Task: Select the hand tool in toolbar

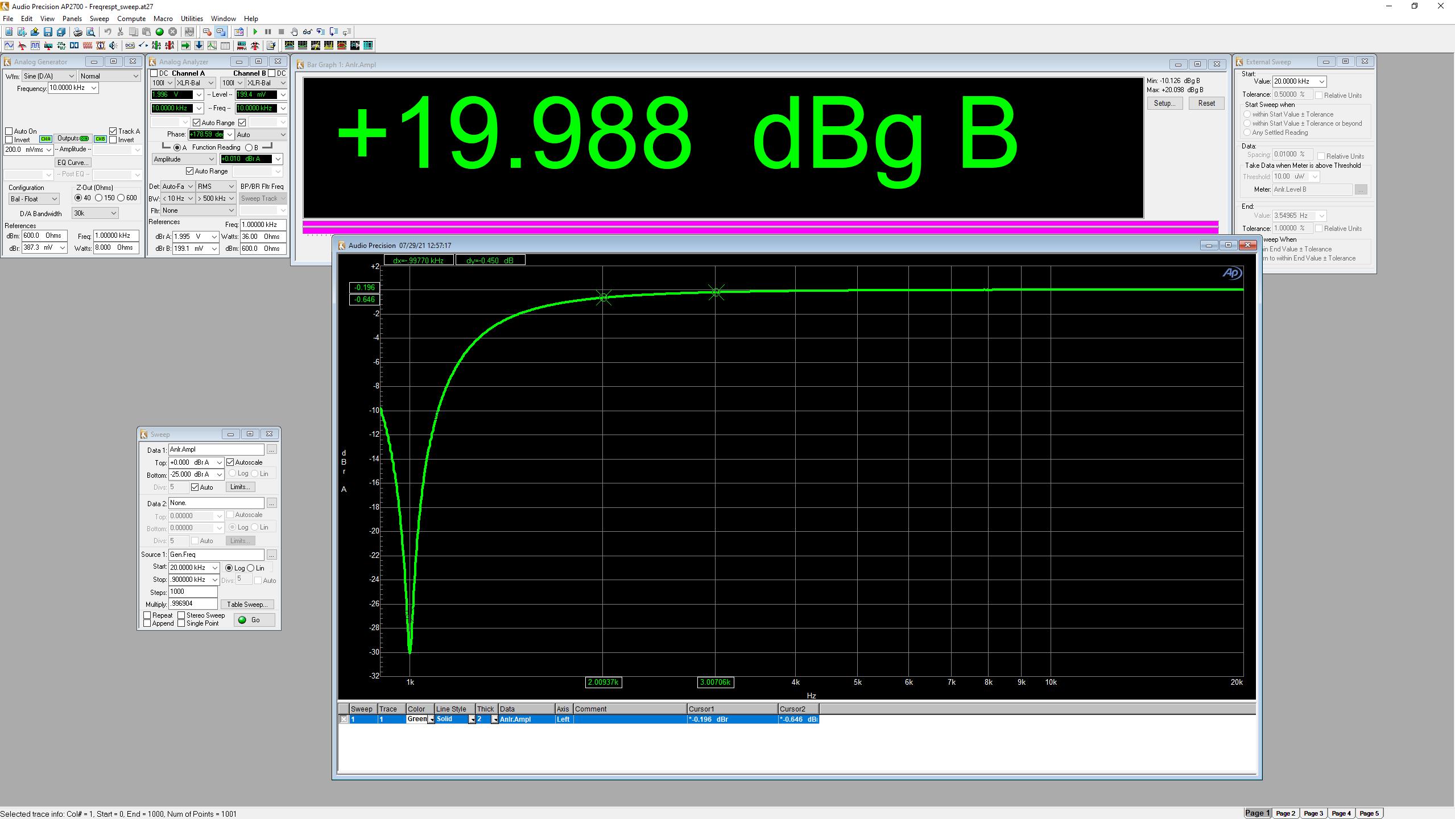Action: (294, 32)
